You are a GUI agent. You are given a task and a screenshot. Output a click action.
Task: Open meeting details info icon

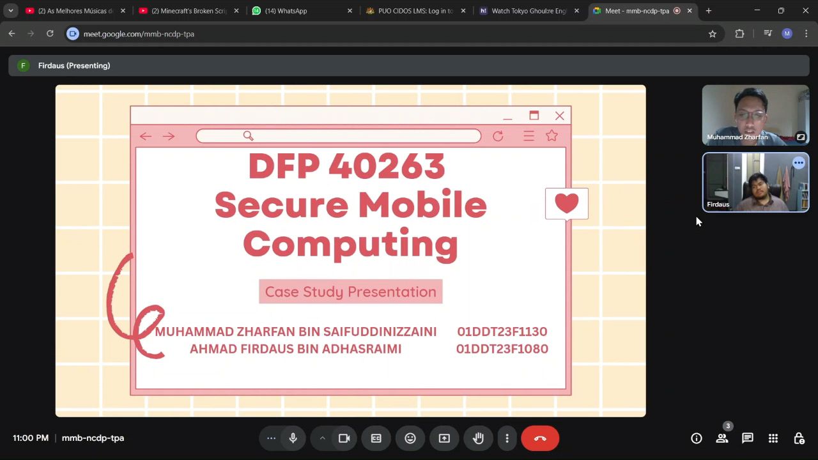[697, 438]
